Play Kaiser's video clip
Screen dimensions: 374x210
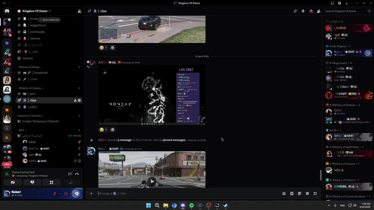(x=152, y=181)
